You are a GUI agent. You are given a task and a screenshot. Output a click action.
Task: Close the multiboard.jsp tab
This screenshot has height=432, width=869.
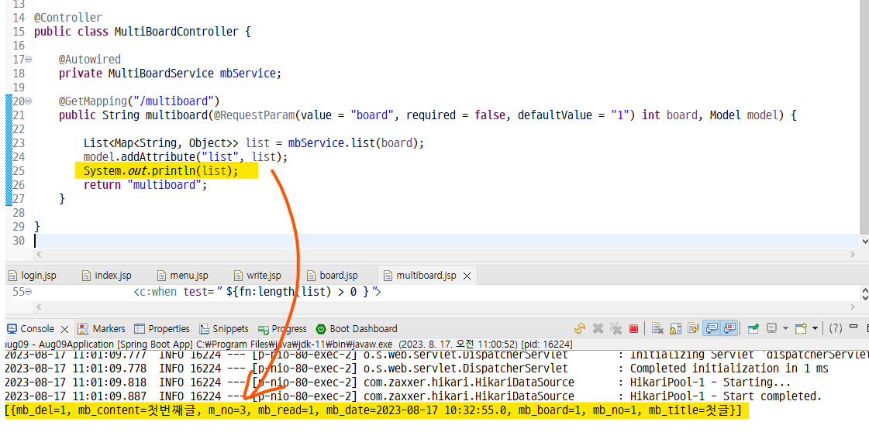(467, 276)
